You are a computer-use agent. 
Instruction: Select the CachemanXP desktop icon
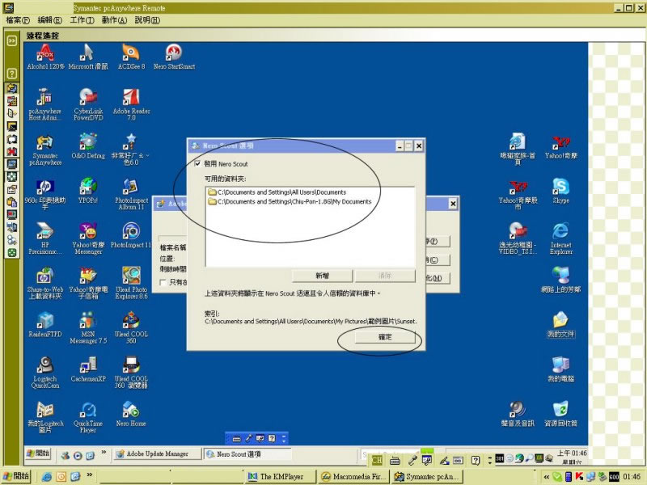click(x=88, y=369)
